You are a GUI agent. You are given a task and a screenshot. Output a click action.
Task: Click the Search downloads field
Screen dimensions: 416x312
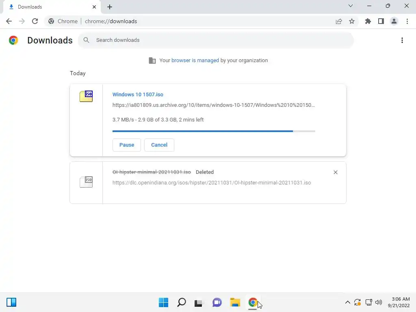coord(216,40)
